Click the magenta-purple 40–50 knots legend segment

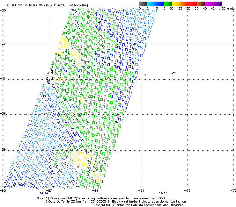coord(213,4)
